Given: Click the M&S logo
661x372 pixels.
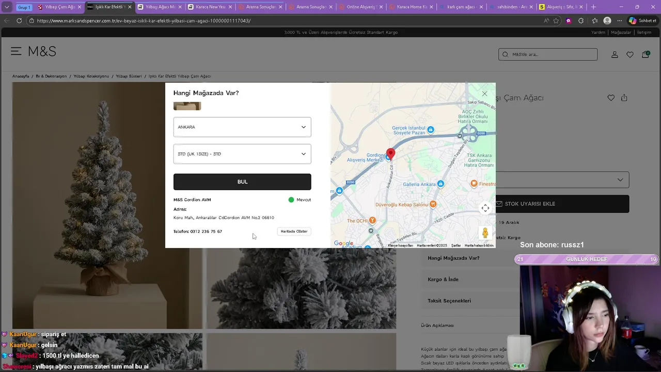Looking at the screenshot, I should click(x=42, y=51).
